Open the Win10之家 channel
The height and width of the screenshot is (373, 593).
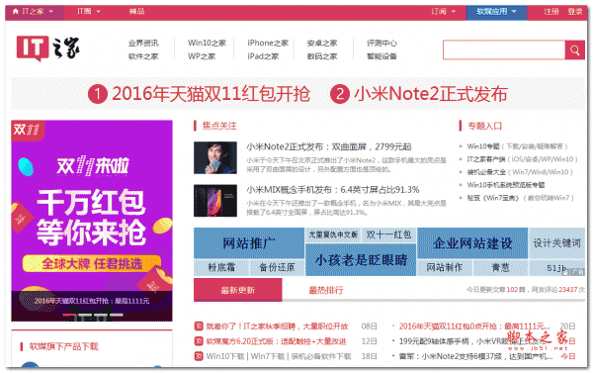tap(207, 43)
